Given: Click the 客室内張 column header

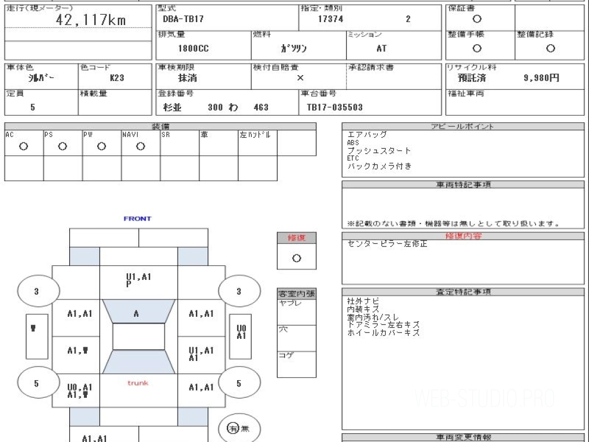Looking at the screenshot, I should coord(296,295).
